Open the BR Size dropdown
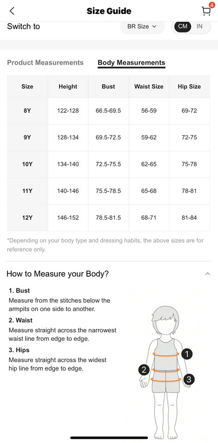Image resolution: width=218 pixels, height=443 pixels. [x=142, y=26]
